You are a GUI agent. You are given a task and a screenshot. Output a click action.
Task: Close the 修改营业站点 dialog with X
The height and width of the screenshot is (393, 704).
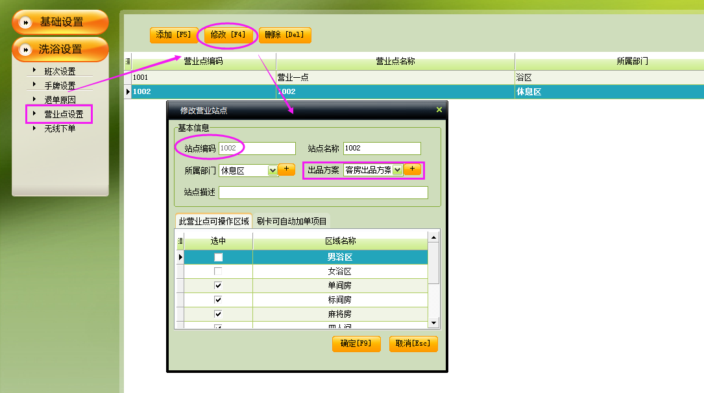click(x=439, y=110)
